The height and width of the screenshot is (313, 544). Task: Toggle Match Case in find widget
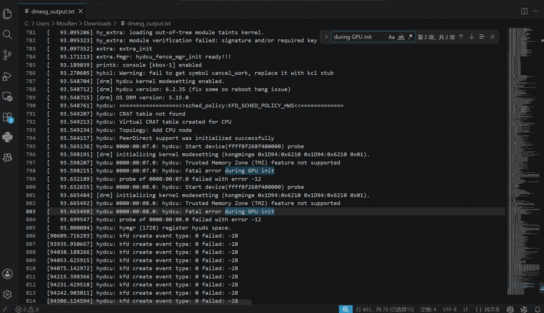392,37
